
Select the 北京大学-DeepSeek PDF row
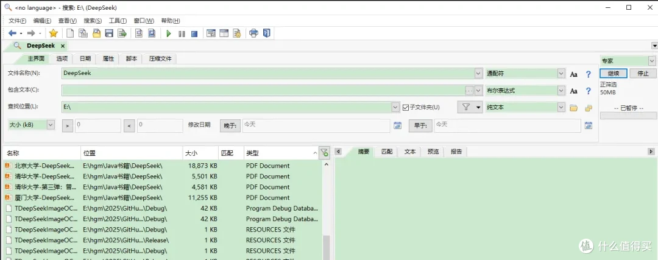point(163,166)
